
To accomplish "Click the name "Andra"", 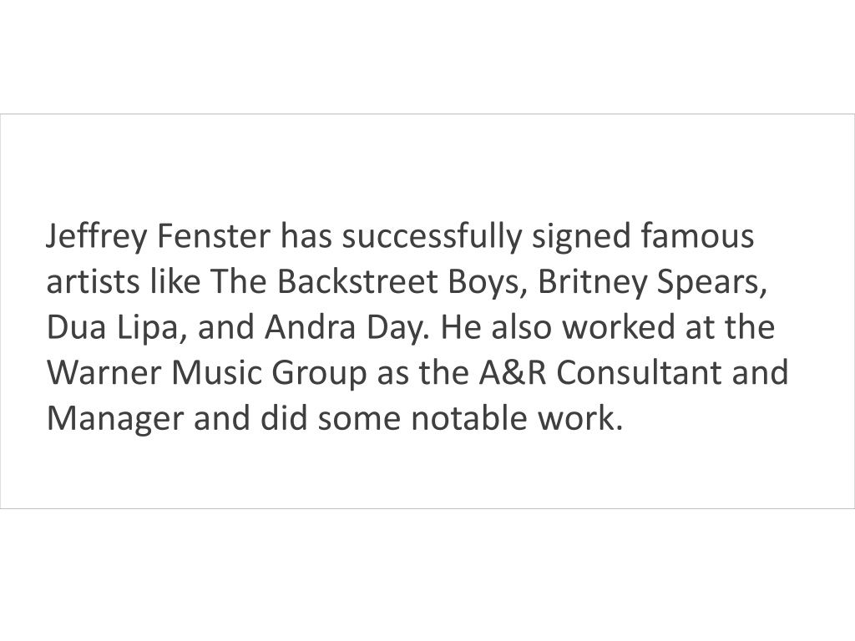I will pos(310,327).
